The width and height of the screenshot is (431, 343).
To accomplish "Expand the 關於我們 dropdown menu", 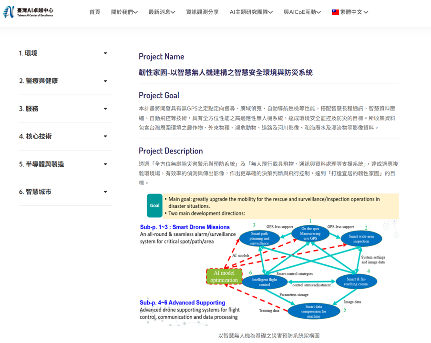I will 124,12.
